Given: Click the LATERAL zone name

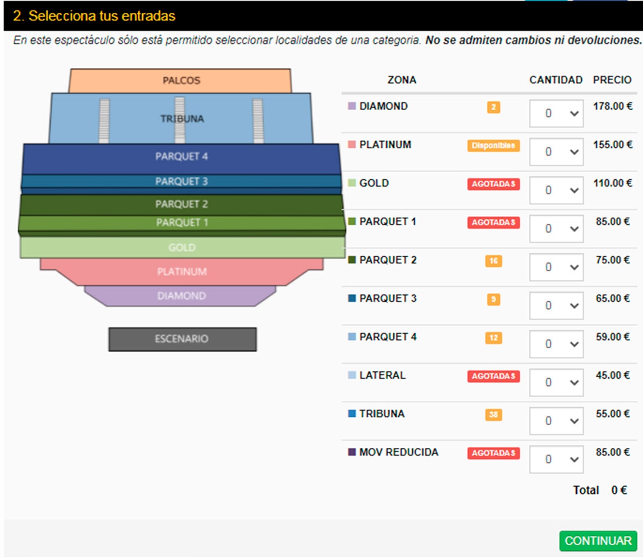Looking at the screenshot, I should pyautogui.click(x=383, y=376).
